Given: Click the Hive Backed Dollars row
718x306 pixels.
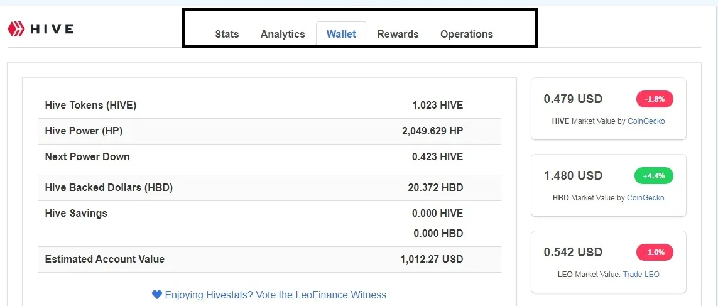Looking at the screenshot, I should click(x=269, y=187).
